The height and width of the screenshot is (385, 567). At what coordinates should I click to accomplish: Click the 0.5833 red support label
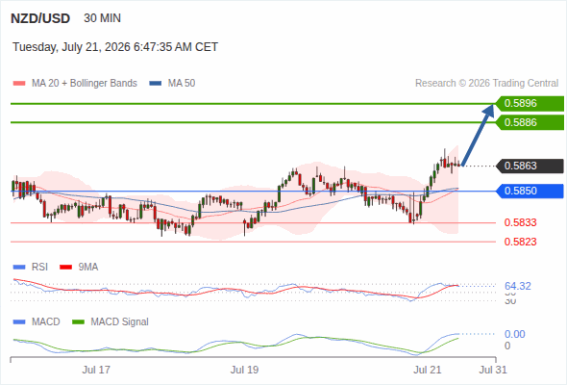(x=520, y=222)
